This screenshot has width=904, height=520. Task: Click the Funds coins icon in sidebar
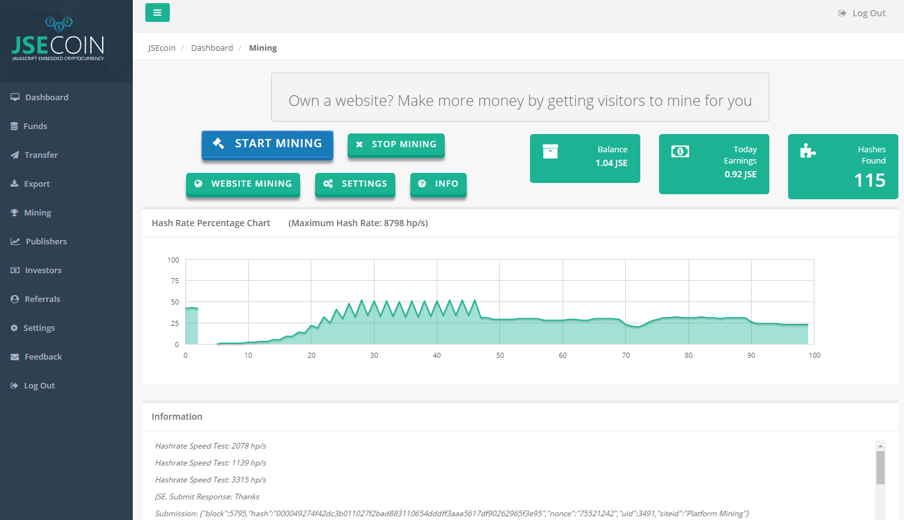(x=14, y=126)
